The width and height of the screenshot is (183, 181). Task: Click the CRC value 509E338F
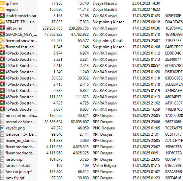(173, 15)
